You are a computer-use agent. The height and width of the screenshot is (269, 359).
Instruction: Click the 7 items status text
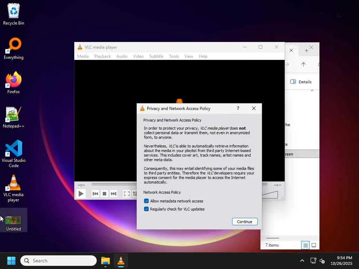click(x=272, y=245)
